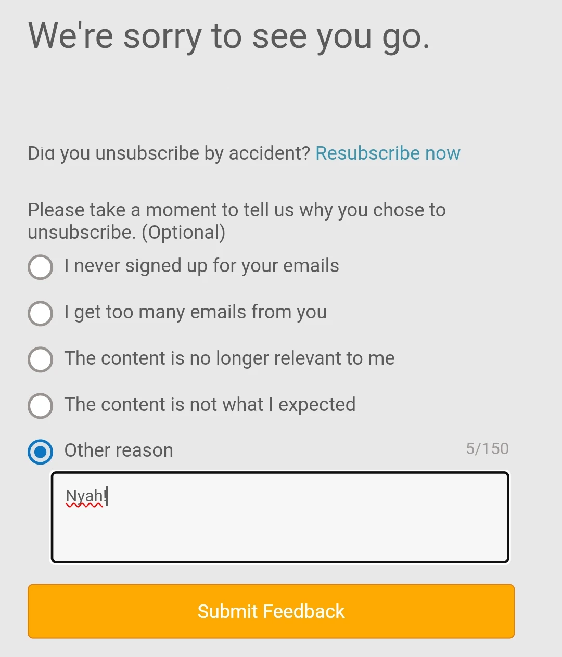Follow the 'Resubscribe now' link
The height and width of the screenshot is (657, 562).
388,153
